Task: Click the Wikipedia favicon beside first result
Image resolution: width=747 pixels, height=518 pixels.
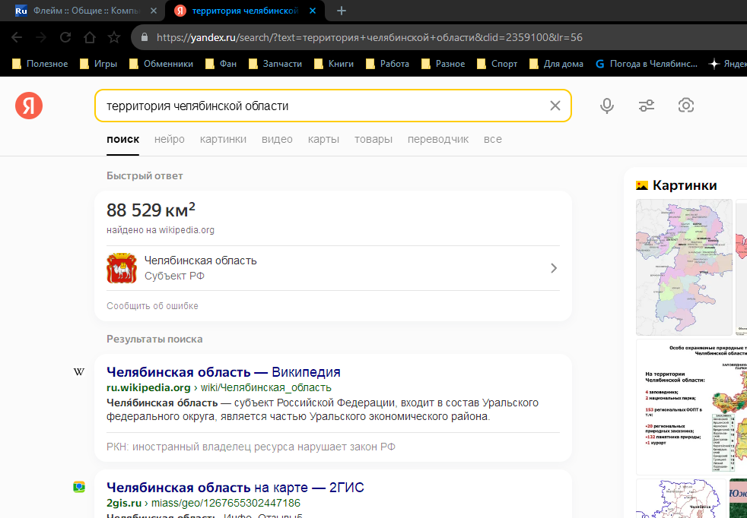Action: pos(79,372)
